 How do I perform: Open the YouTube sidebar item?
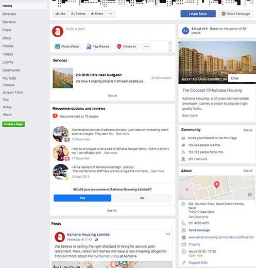pyautogui.click(x=9, y=78)
